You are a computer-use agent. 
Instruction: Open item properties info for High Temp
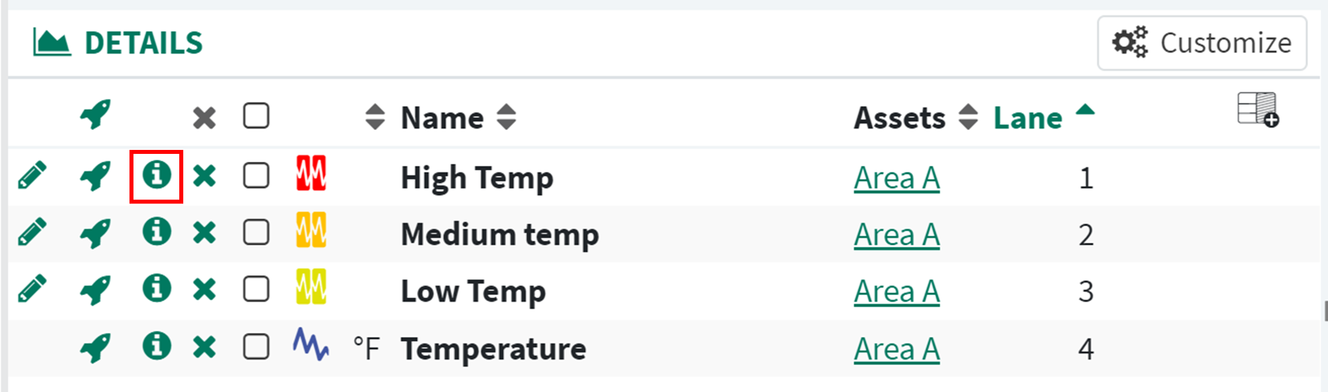coord(157,176)
